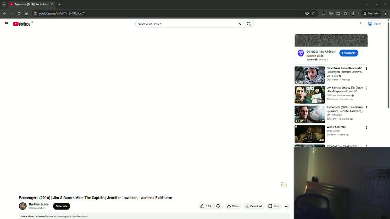Click the address bar URL
Screen dimensions: 390x219
click(x=62, y=13)
